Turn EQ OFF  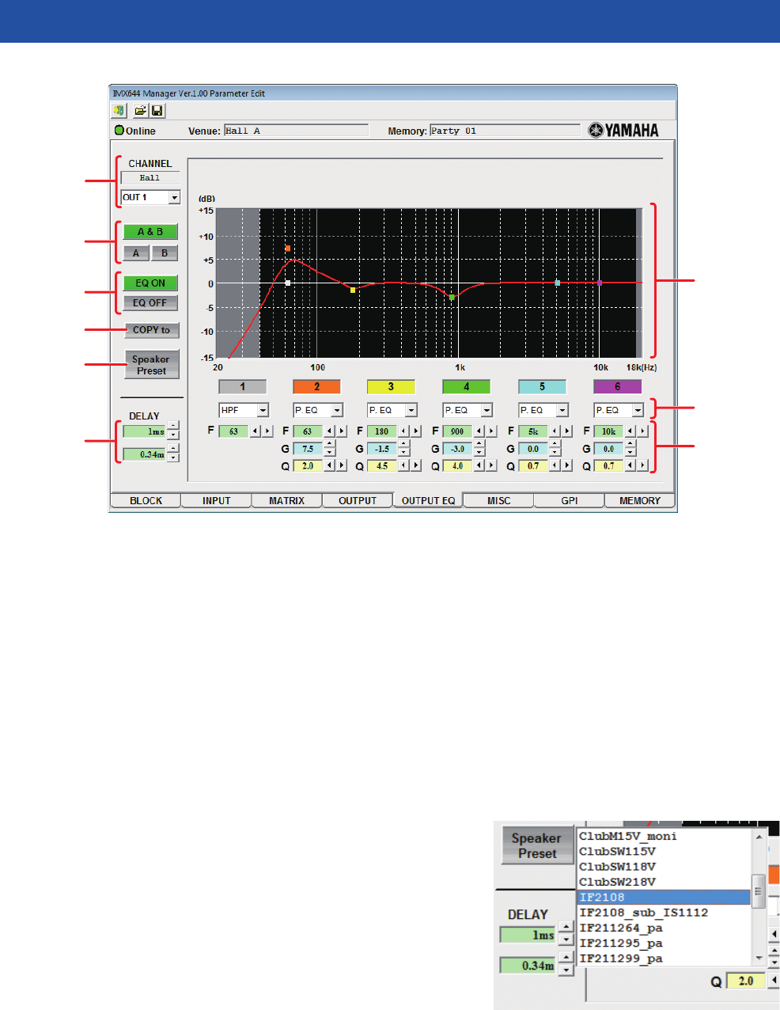(150, 303)
